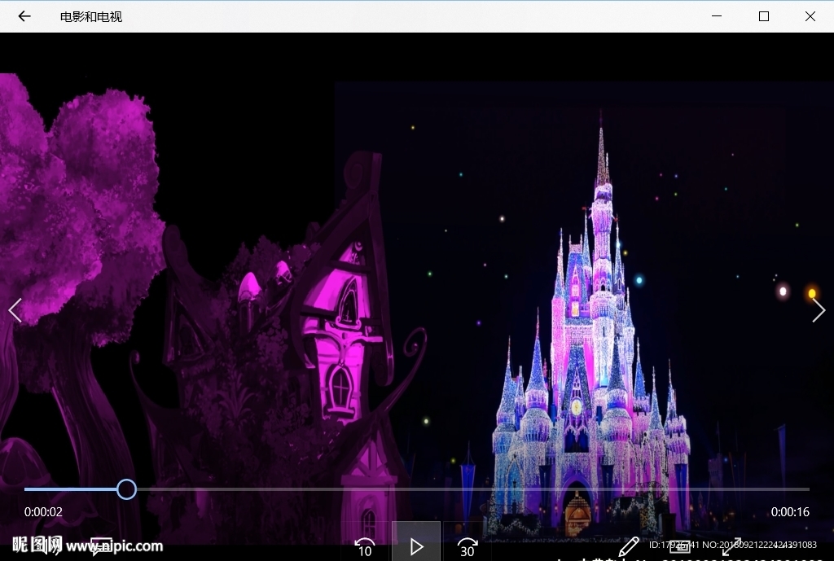Switch to mini view mode
The height and width of the screenshot is (561, 834).
680,546
